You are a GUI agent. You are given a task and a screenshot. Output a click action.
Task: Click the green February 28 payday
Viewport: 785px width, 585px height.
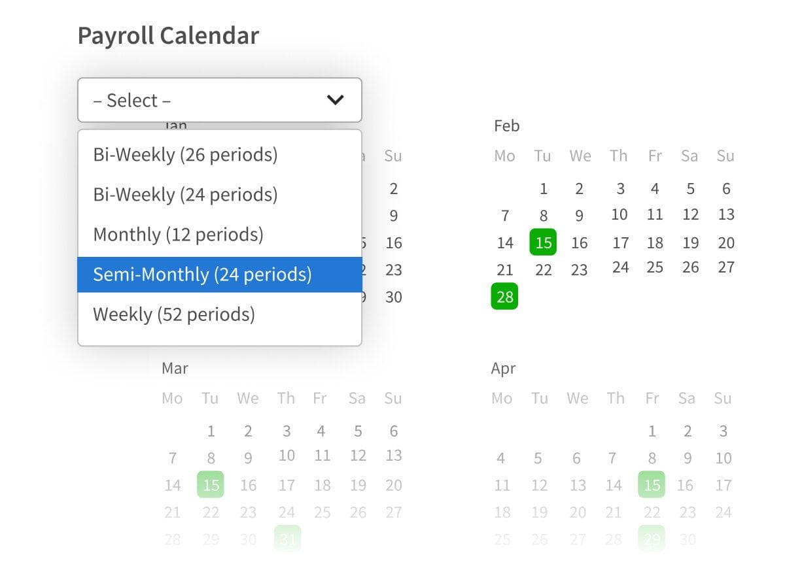(x=504, y=297)
